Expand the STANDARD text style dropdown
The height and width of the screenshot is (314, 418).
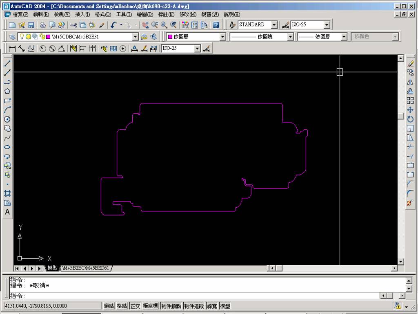[274, 25]
